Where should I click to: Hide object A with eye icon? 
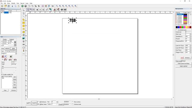tap(1, 13)
